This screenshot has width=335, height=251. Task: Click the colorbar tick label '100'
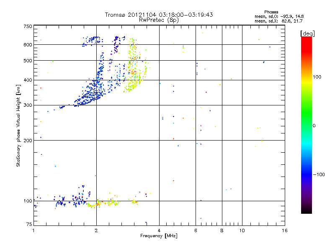(317, 77)
